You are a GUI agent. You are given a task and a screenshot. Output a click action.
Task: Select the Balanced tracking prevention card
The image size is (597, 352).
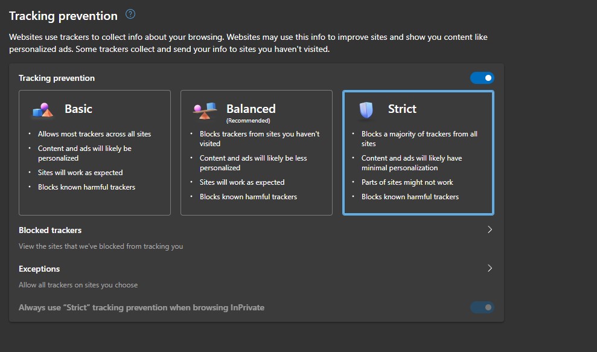tap(257, 153)
